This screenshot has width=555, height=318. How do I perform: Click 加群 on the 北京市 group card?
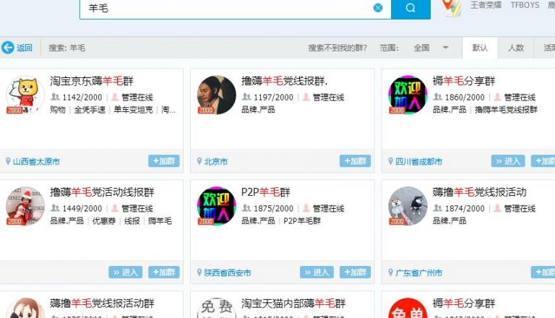coord(355,161)
